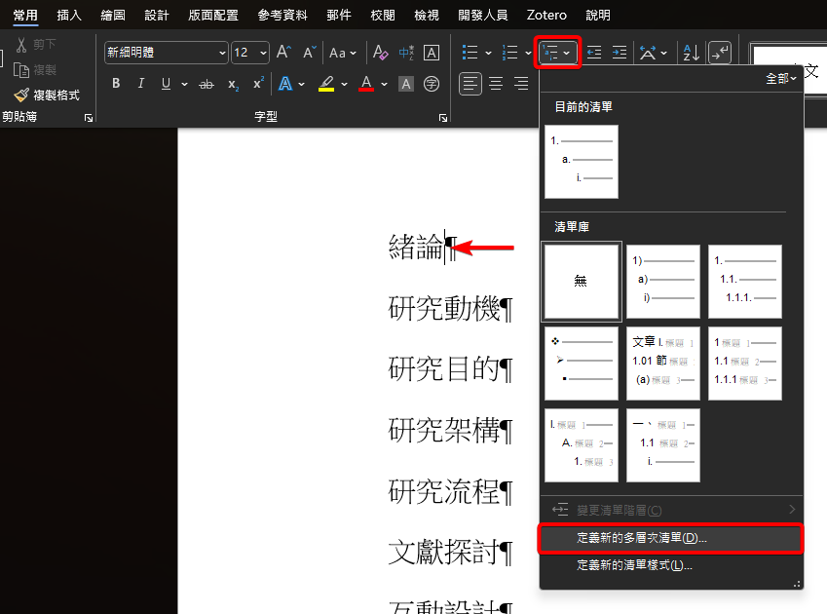The height and width of the screenshot is (614, 827).
Task: Toggle align left for paragraph
Action: (470, 84)
